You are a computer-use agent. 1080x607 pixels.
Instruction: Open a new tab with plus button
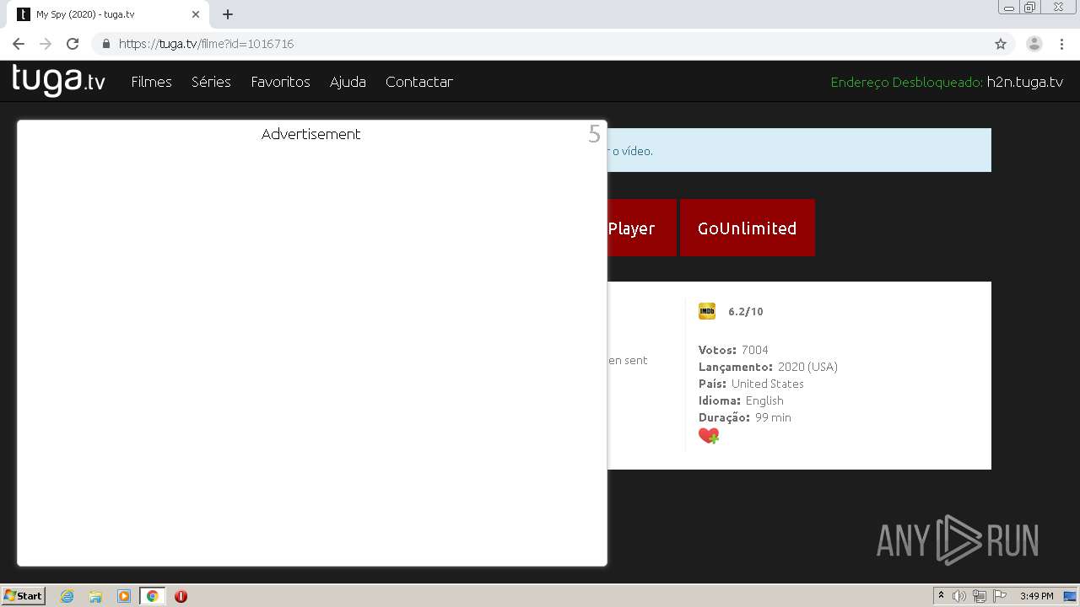228,14
